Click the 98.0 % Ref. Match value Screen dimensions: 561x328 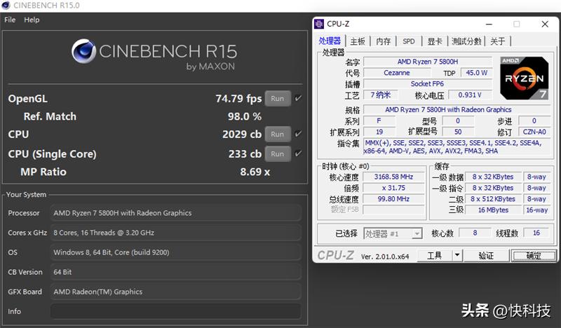[x=245, y=116]
